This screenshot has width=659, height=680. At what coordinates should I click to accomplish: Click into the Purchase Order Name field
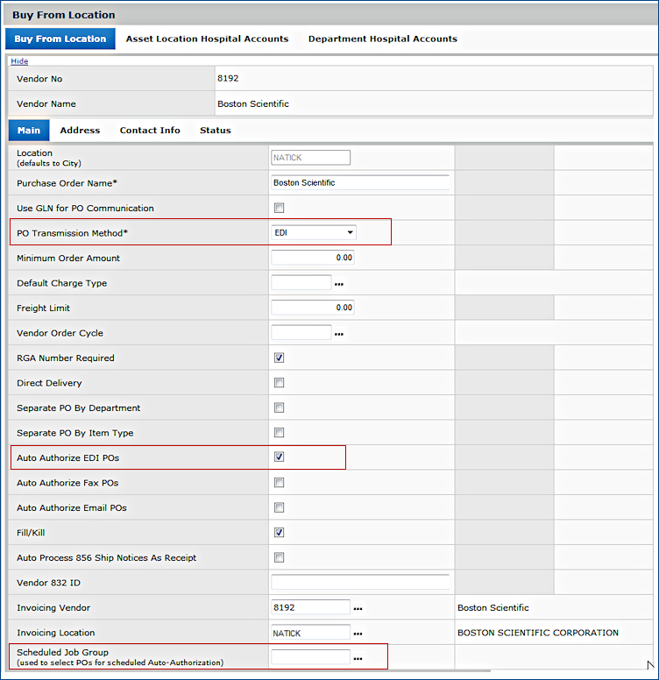(x=360, y=183)
